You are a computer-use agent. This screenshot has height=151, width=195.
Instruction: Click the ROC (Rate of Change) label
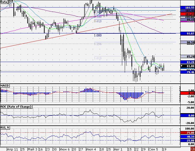click(16, 107)
